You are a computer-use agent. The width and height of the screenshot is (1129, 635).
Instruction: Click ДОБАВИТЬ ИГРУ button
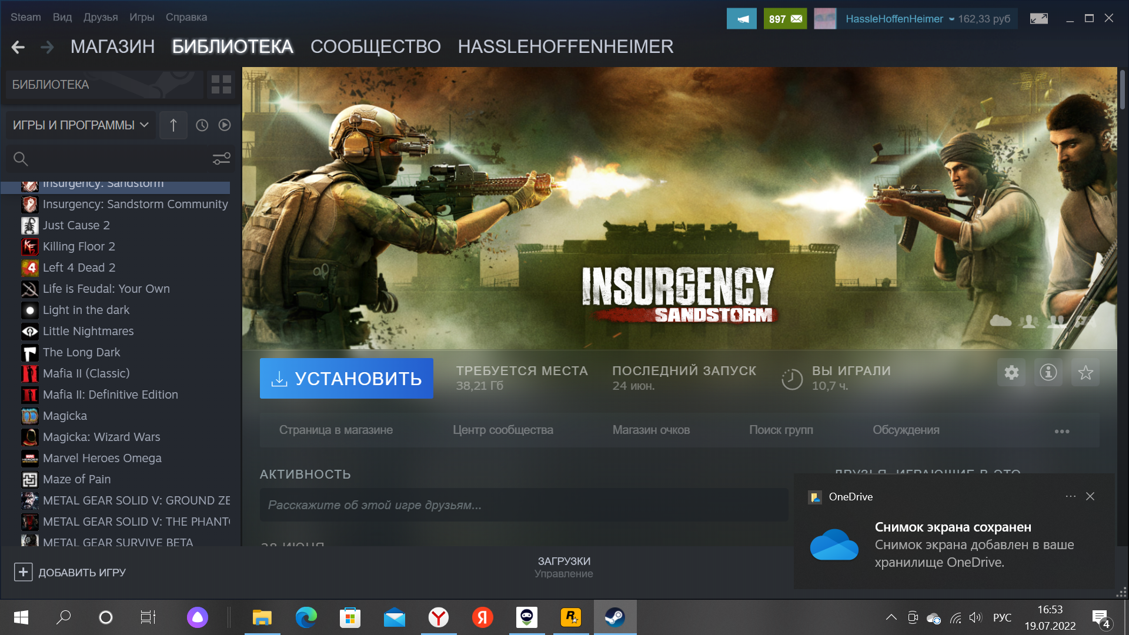click(70, 572)
